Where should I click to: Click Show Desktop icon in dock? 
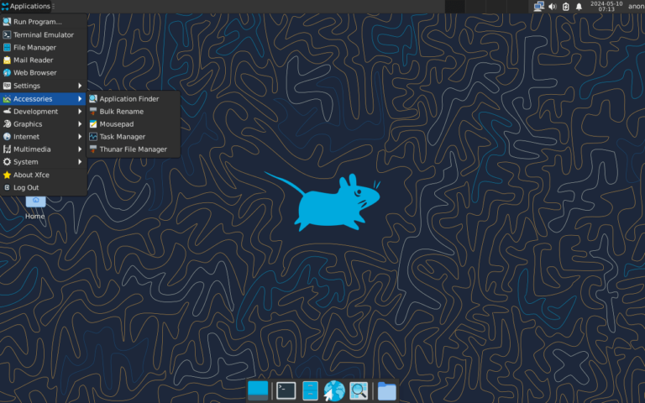258,390
